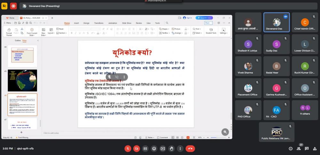Viewport: 320px width, 155px height.
Task: Click the red Leave call button
Action: (190, 149)
